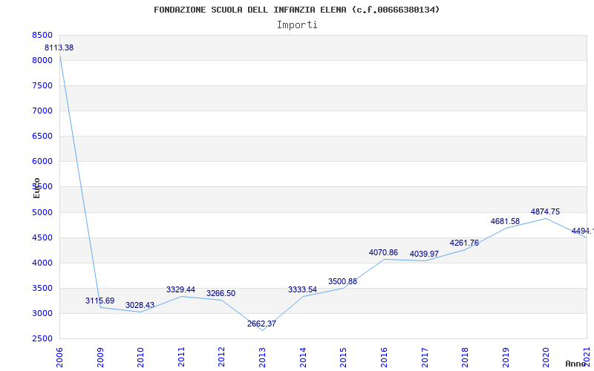This screenshot has width=594, height=371.
Task: Click x-axis year 2019
Action: click(x=506, y=358)
